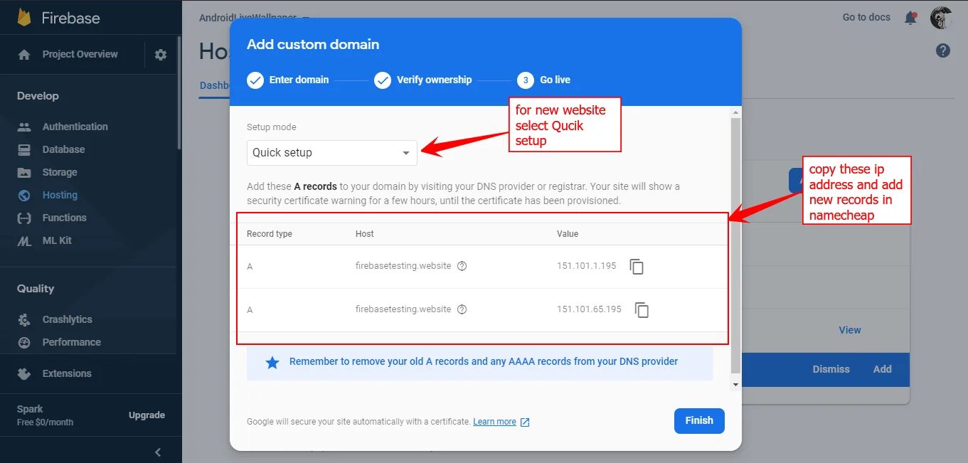Click Upgrade plan button

147,416
